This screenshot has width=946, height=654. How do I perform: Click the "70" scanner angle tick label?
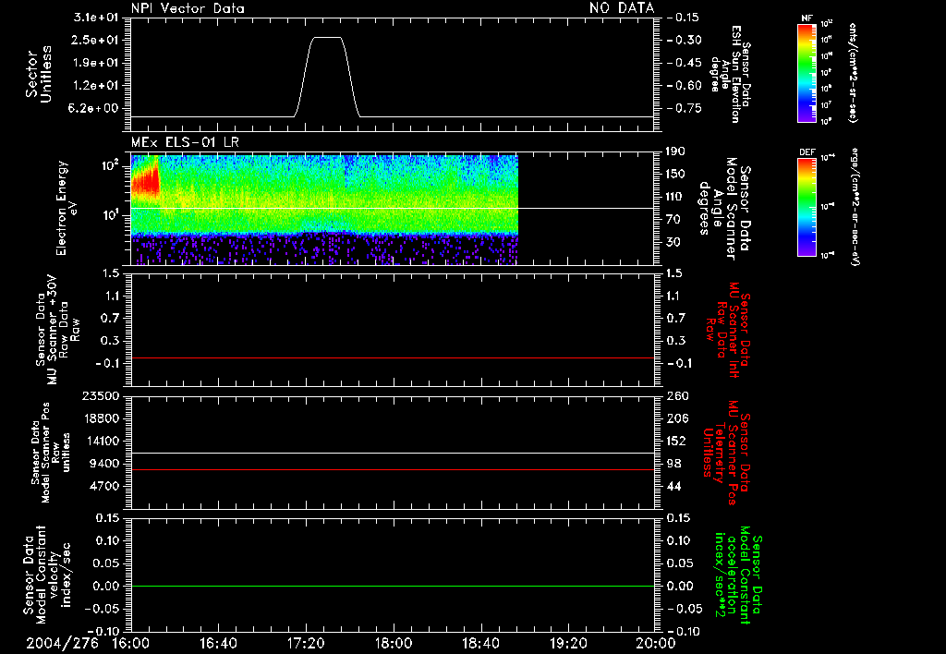pyautogui.click(x=673, y=219)
